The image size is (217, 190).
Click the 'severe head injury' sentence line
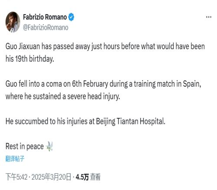pos(63,96)
